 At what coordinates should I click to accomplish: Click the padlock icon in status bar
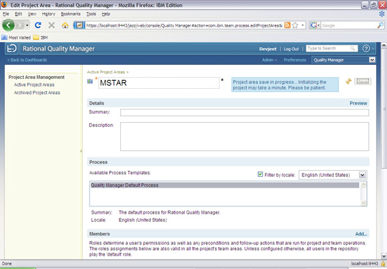coord(383,264)
